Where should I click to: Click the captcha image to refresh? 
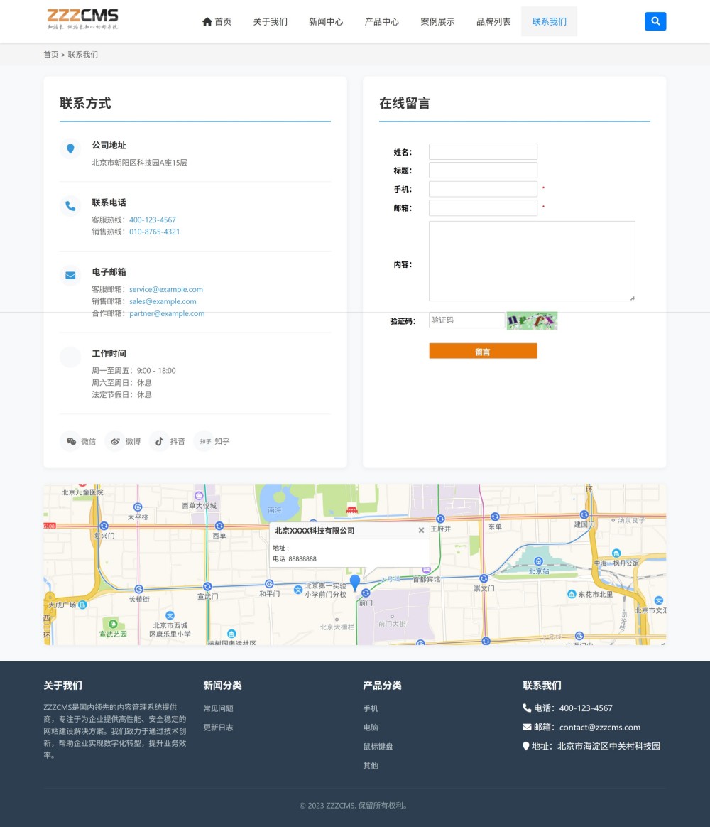coord(532,320)
